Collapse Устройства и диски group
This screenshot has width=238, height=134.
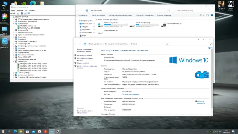[x=97, y=20]
